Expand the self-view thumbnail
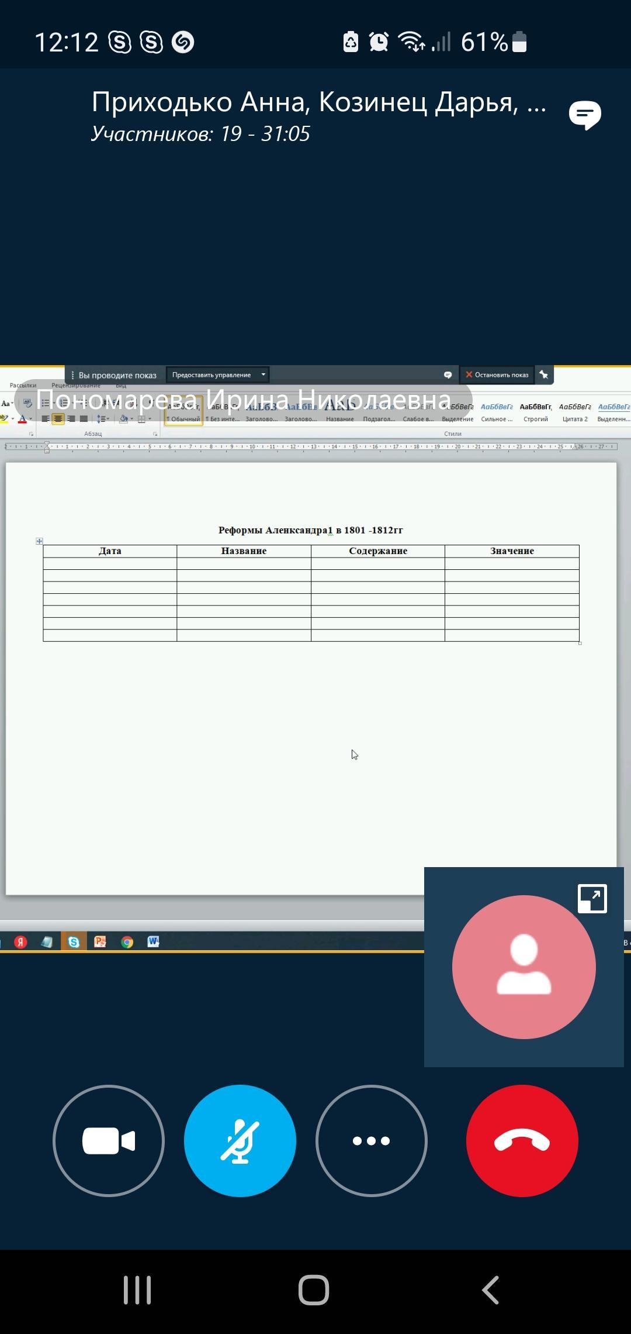Image resolution: width=631 pixels, height=1334 pixels. [592, 899]
